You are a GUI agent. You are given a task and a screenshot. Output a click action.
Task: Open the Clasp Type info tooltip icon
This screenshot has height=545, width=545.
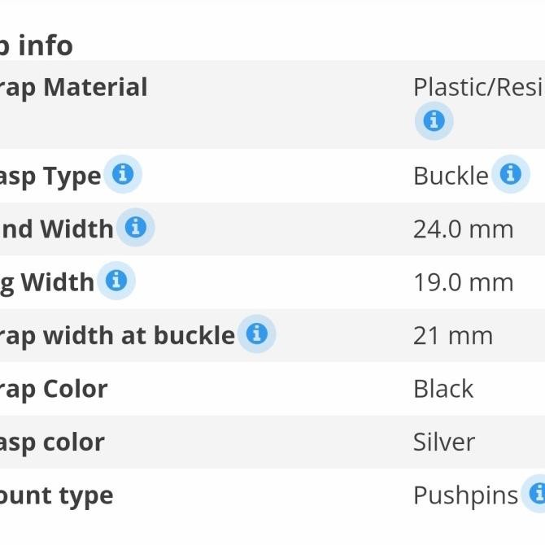(122, 175)
